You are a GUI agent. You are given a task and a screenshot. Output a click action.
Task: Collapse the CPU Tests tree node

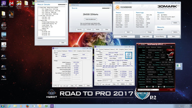pyautogui.click(x=39, y=16)
